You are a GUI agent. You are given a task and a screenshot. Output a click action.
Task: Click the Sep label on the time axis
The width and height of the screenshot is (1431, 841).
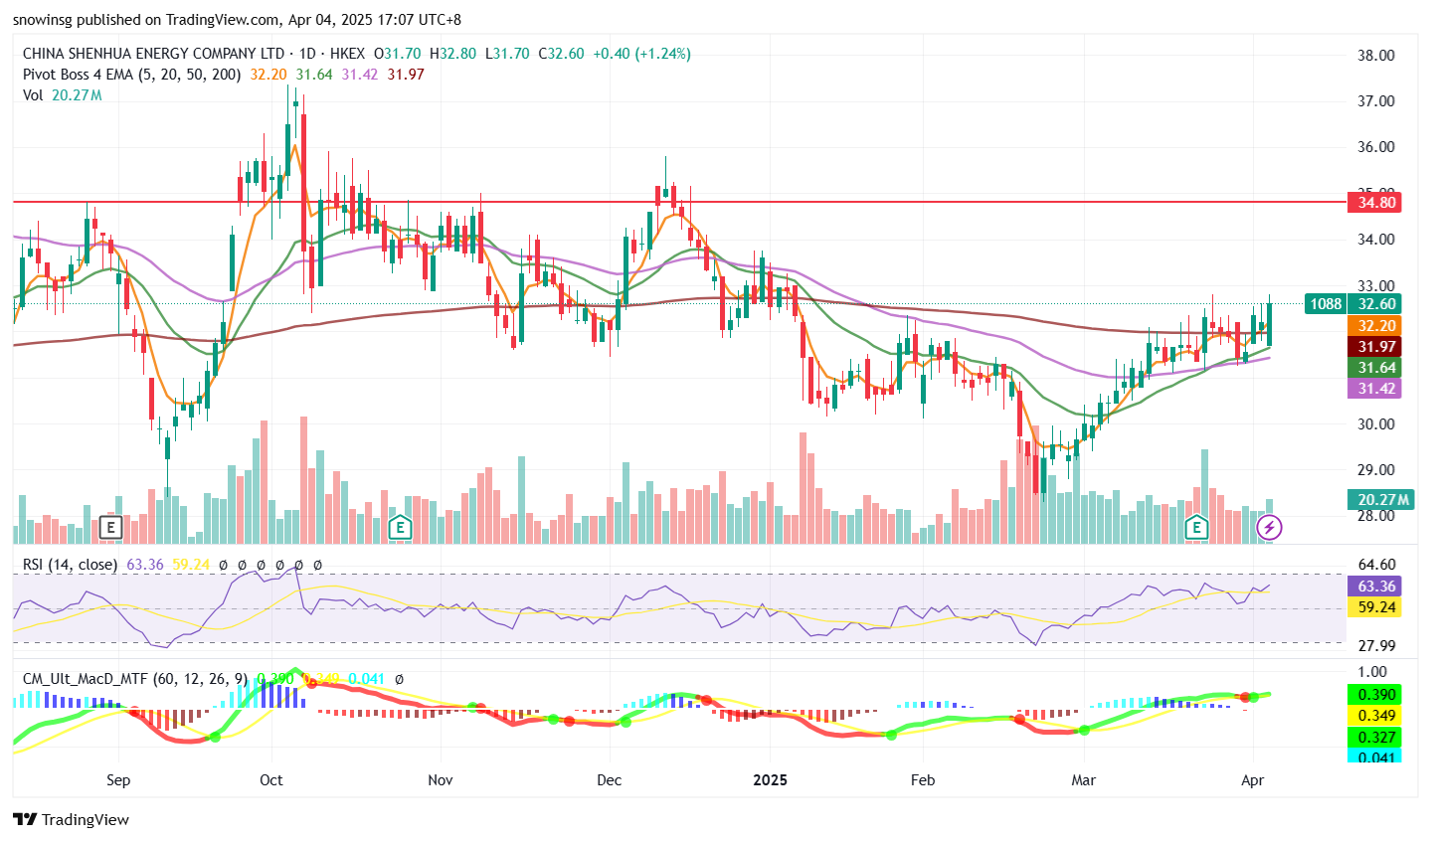point(118,780)
